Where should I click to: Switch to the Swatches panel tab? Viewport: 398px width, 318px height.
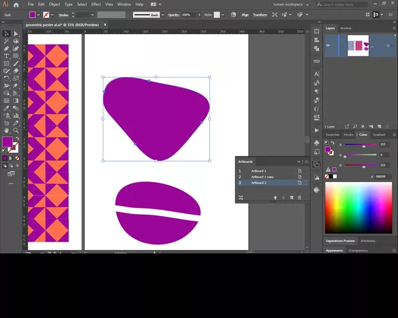(332, 135)
